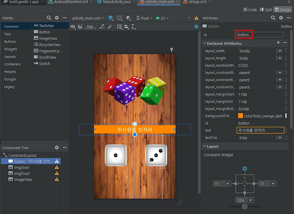This screenshot has width=294, height=214.
Task: Select ConstraintLayout in Component Tree
Action: 22,155
